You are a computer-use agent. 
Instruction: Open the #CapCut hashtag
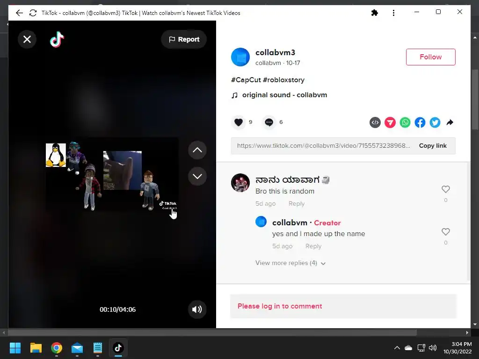coord(246,80)
